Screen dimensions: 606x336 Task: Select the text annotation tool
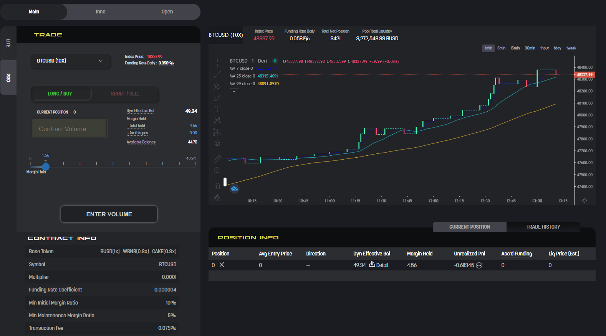click(217, 109)
